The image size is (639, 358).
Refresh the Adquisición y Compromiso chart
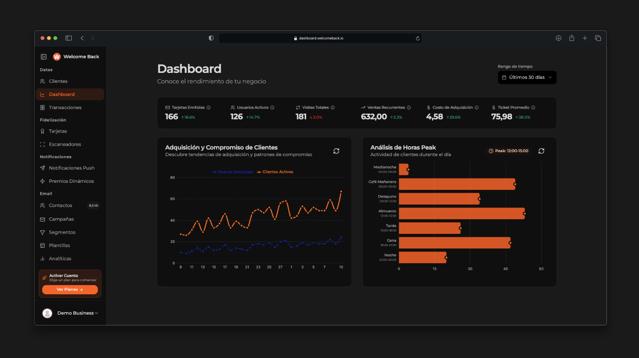click(336, 151)
